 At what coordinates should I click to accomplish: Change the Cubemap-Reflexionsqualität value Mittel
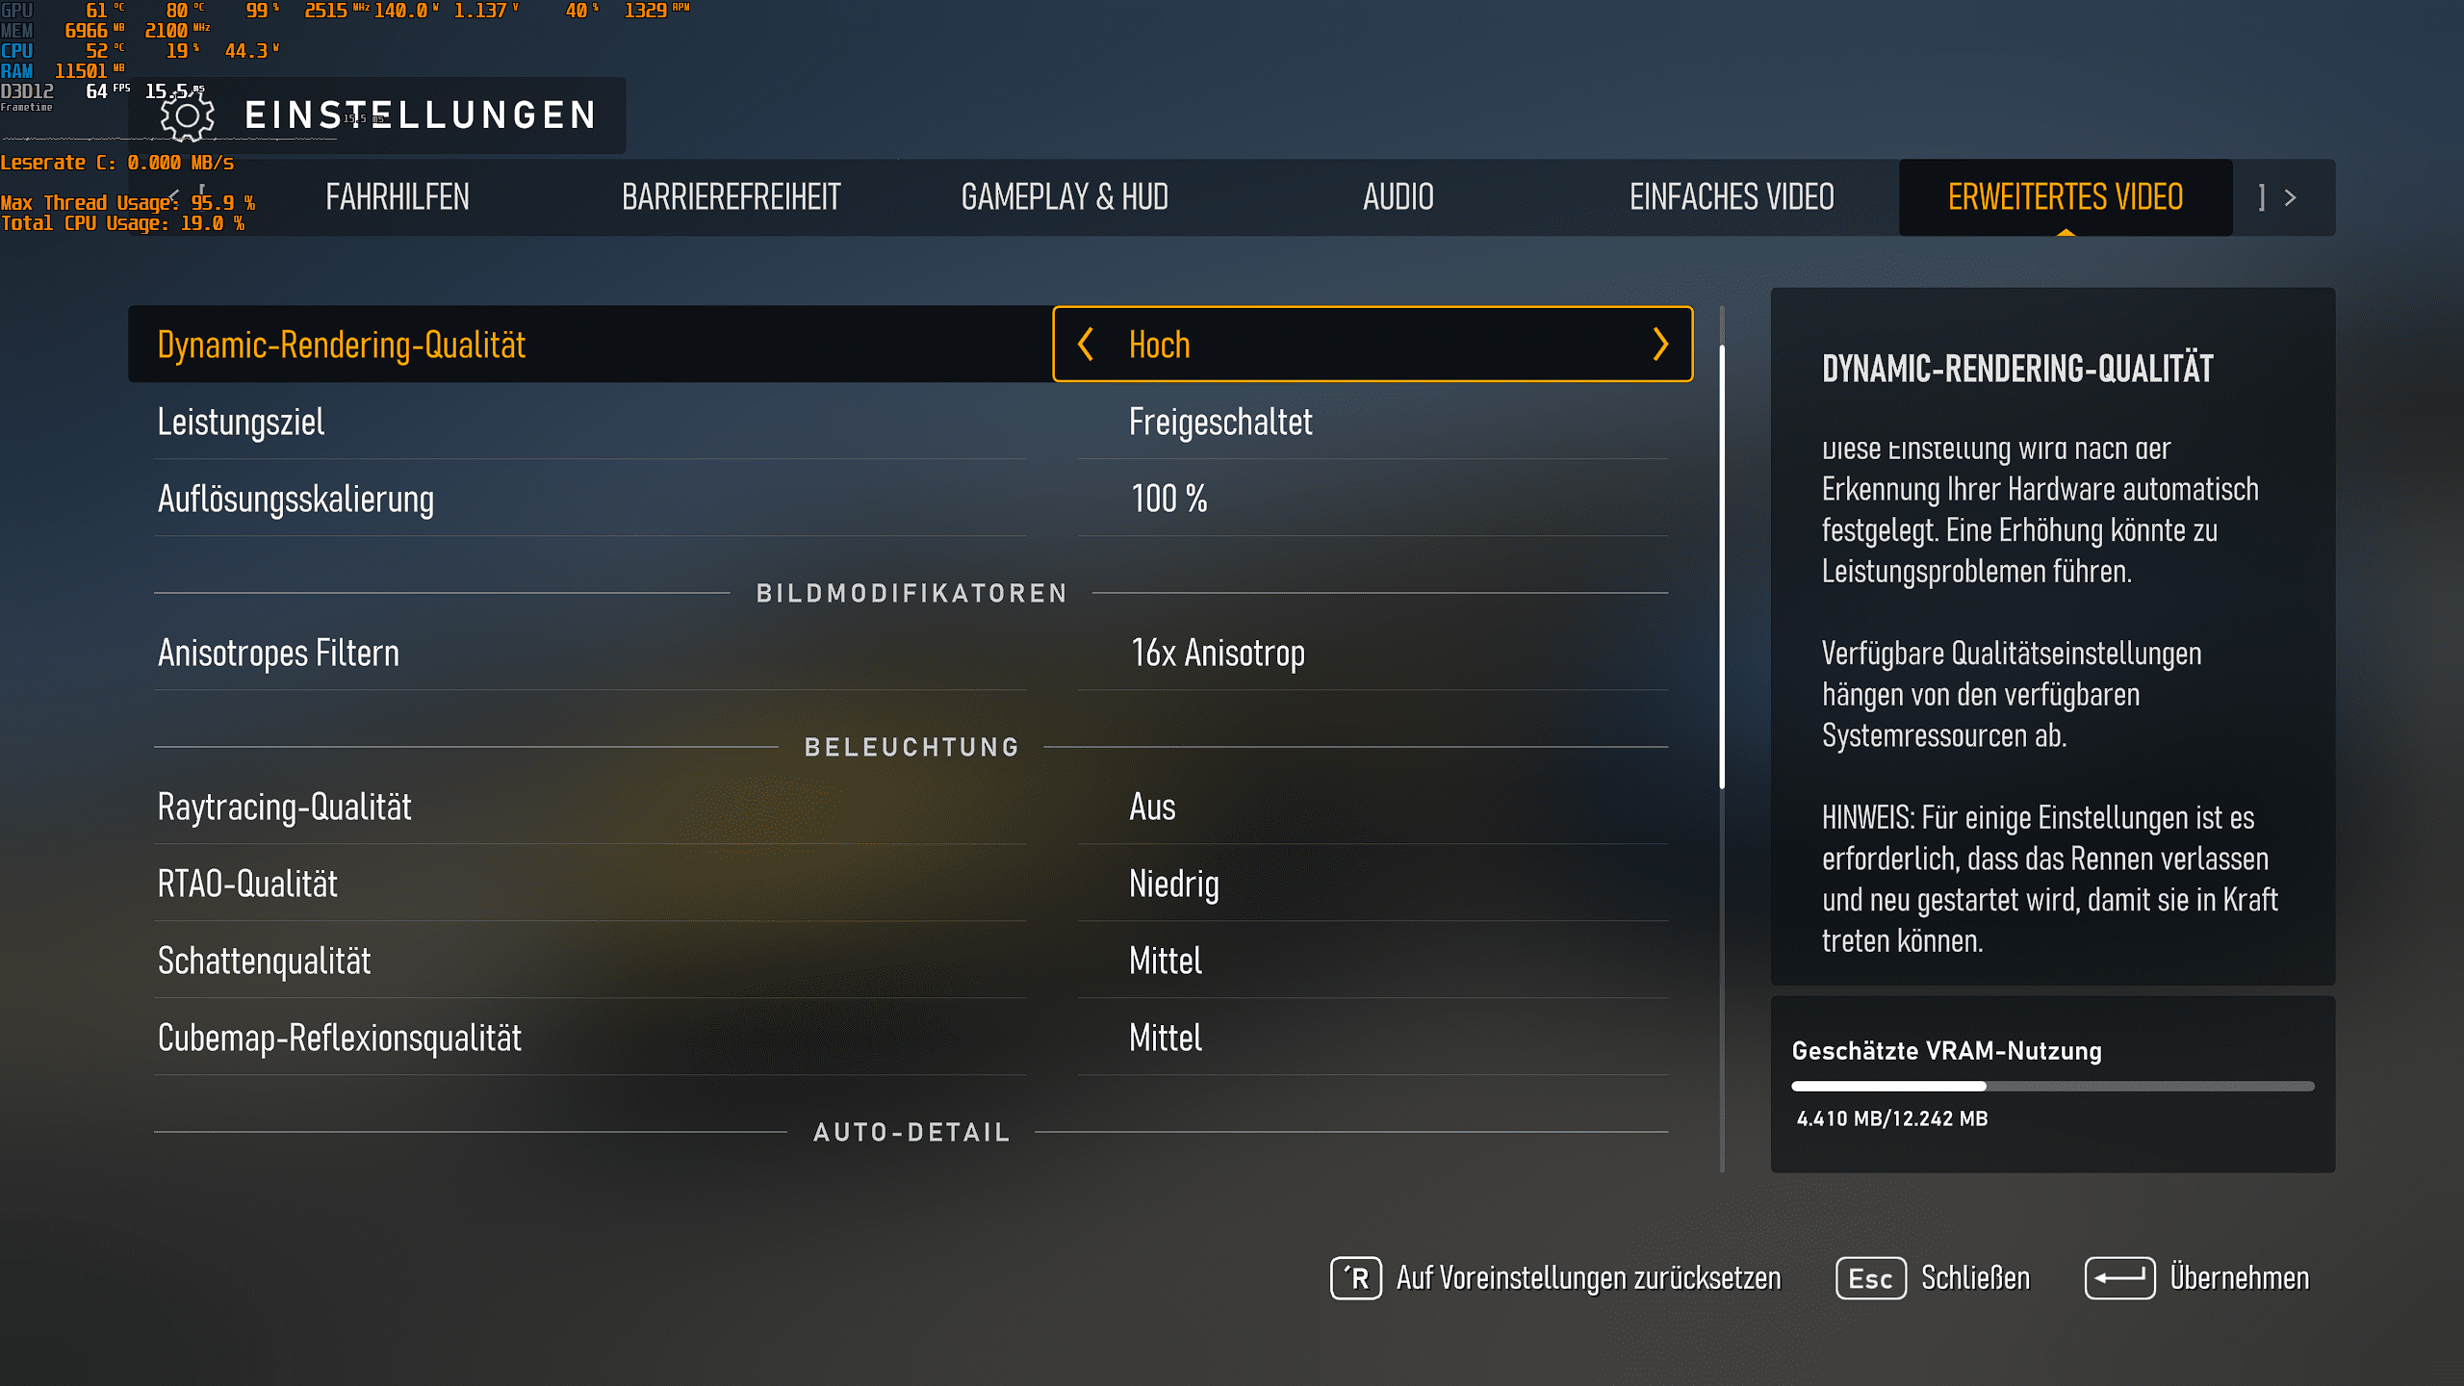click(1165, 1038)
